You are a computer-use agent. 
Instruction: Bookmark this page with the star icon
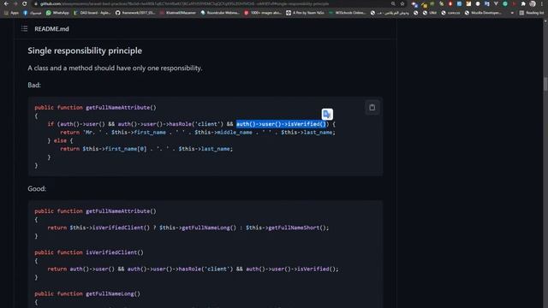click(402, 3)
